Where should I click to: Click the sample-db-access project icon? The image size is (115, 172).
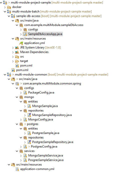[13, 16]
